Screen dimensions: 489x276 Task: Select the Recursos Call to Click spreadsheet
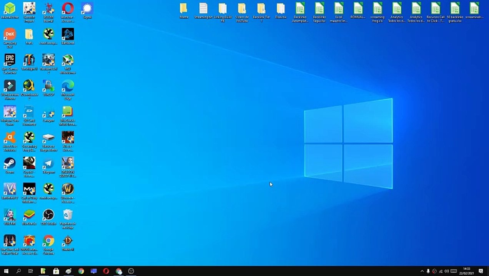436,12
